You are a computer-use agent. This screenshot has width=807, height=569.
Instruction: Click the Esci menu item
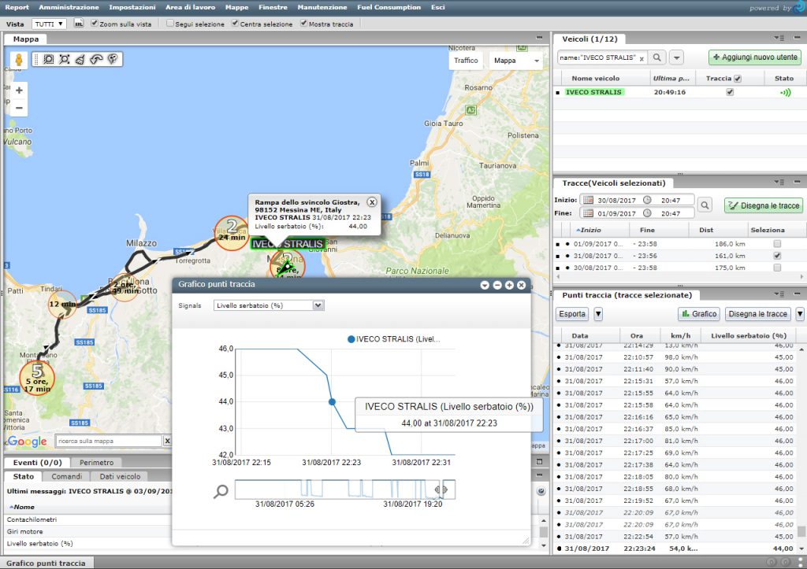438,7
